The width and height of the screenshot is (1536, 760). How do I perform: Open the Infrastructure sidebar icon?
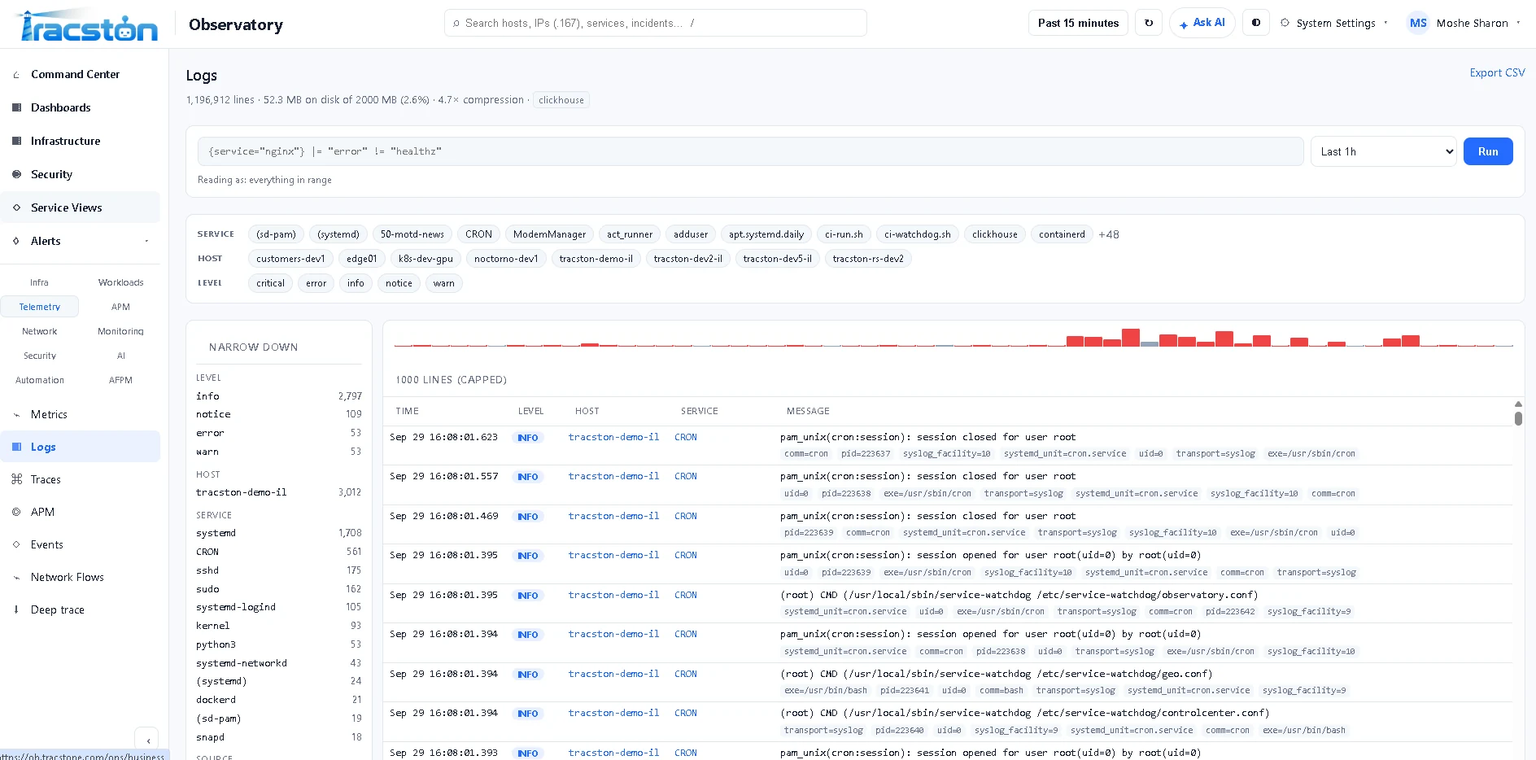(x=16, y=141)
